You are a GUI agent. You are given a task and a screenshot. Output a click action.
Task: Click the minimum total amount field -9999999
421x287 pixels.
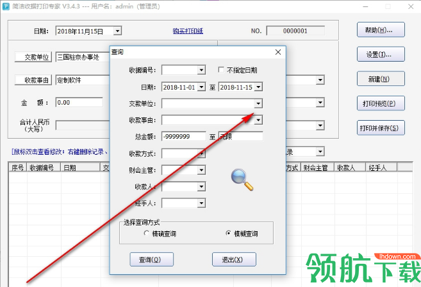(x=184, y=137)
